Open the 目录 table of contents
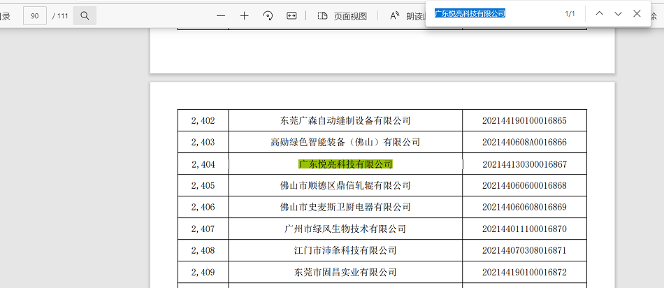664x288 pixels. [x=5, y=15]
